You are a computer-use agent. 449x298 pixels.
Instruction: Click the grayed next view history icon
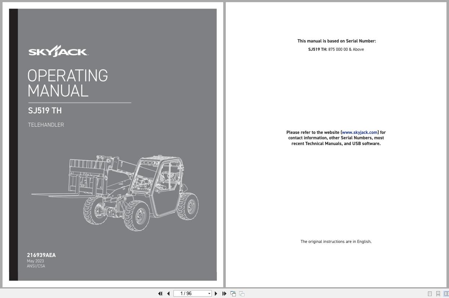coord(242,294)
